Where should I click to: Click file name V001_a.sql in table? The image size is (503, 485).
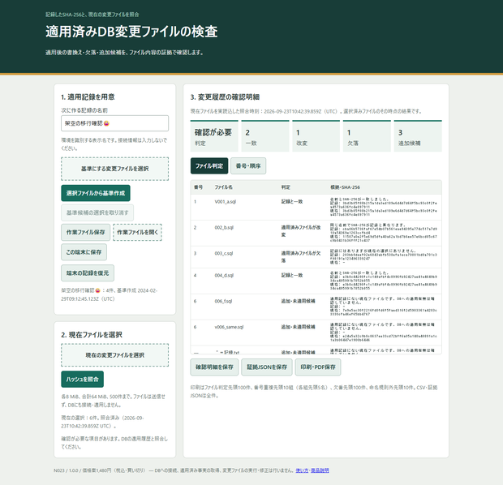226,202
